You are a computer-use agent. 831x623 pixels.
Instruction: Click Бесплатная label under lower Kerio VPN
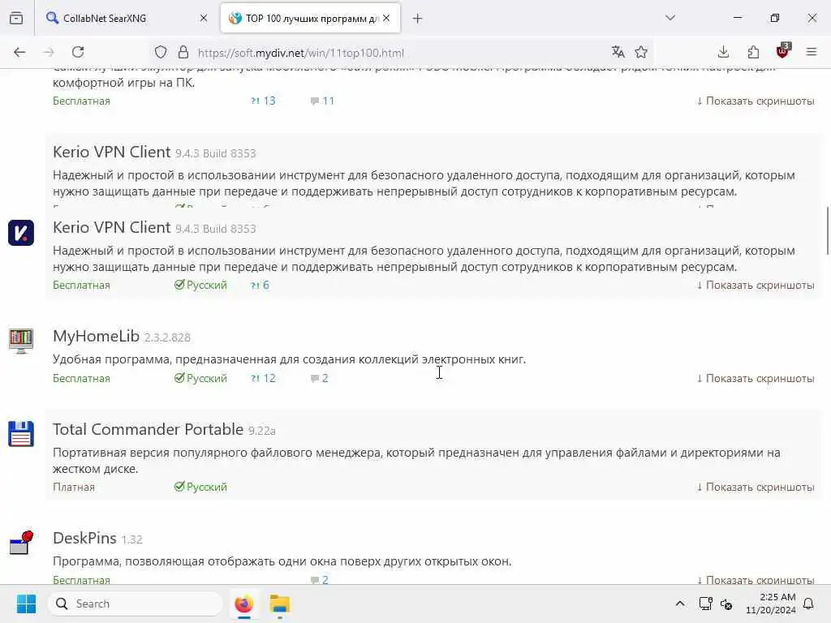click(x=82, y=285)
